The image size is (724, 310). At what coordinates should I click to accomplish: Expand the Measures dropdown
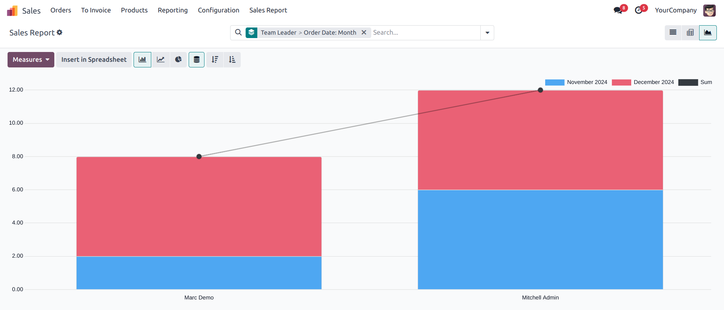click(x=31, y=60)
